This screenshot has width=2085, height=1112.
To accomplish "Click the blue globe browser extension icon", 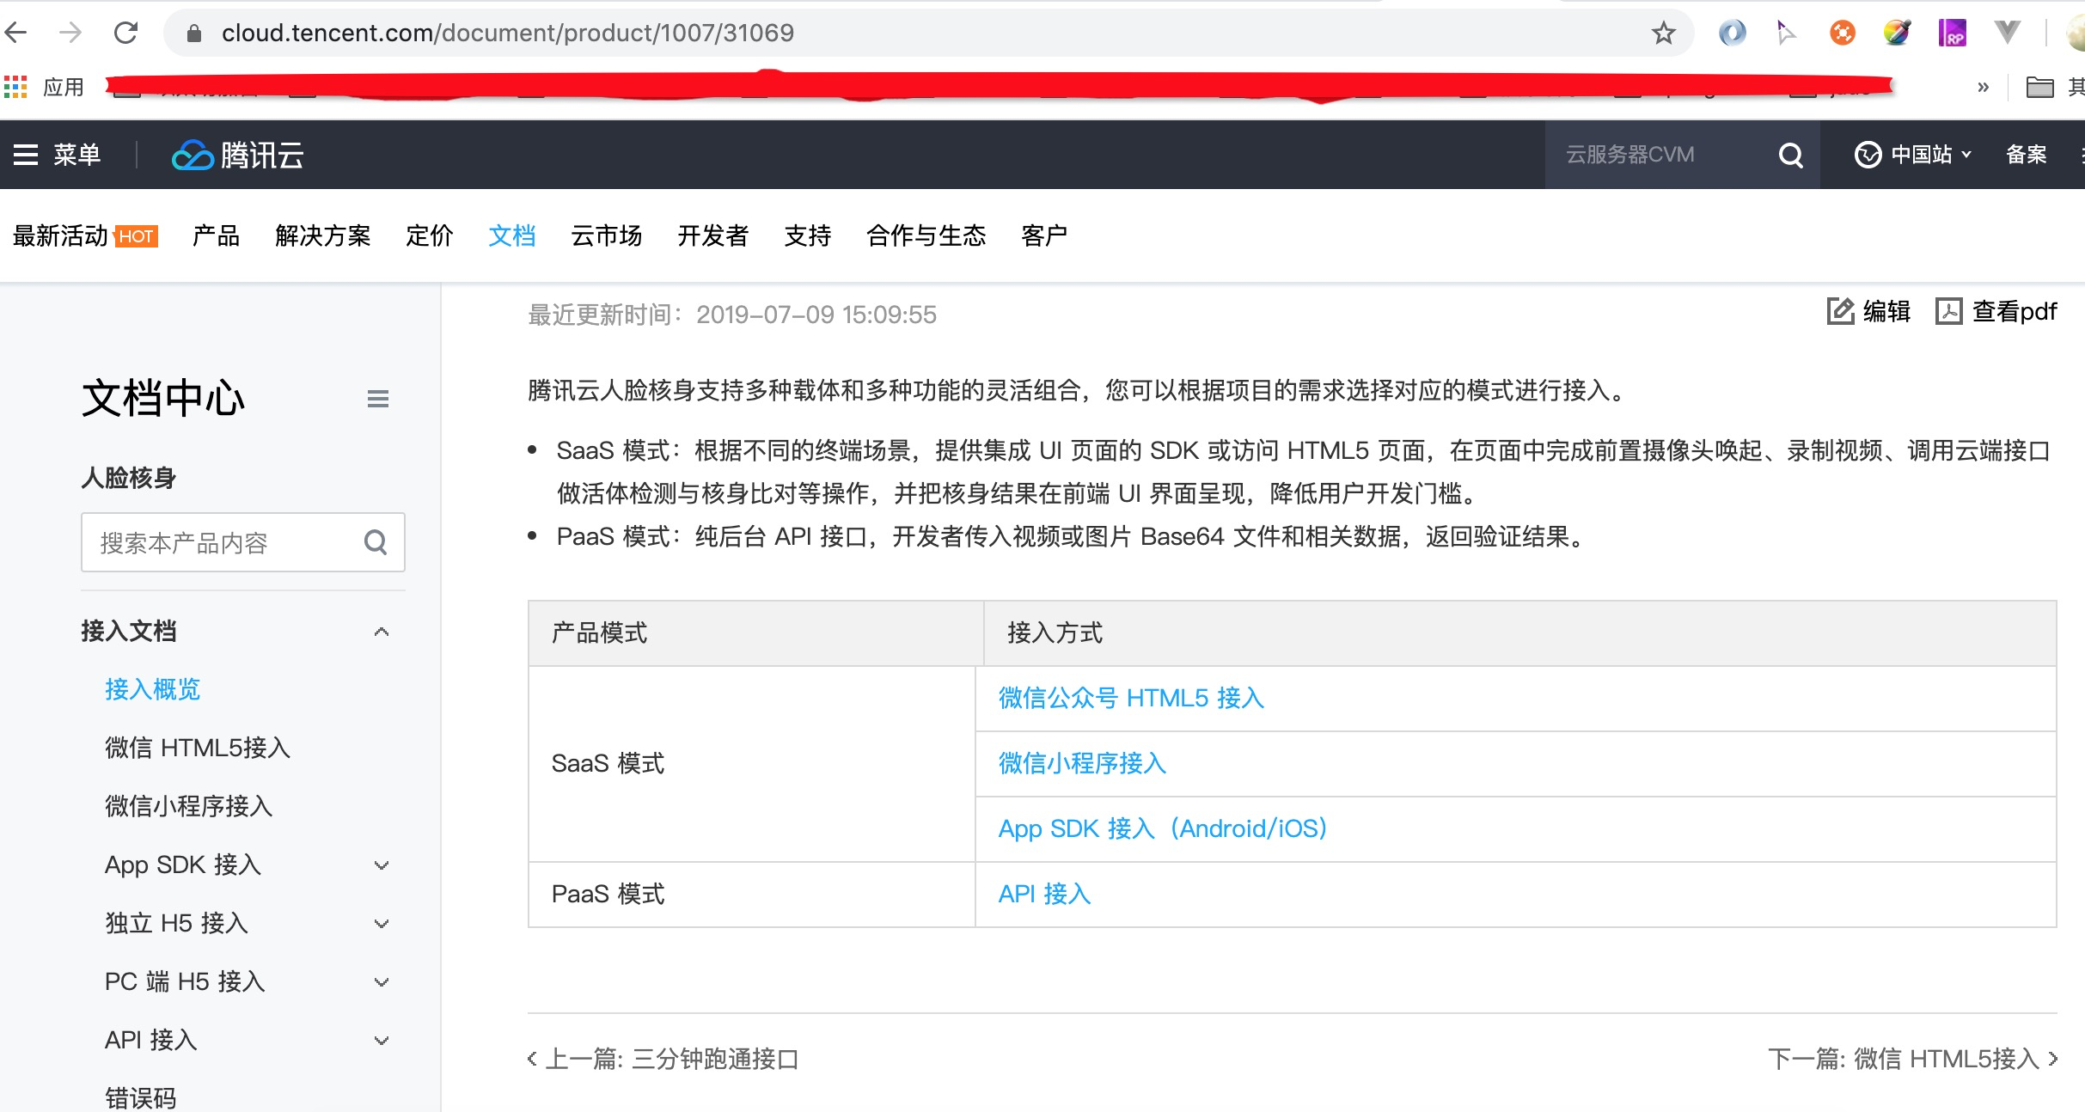I will click(x=1733, y=33).
